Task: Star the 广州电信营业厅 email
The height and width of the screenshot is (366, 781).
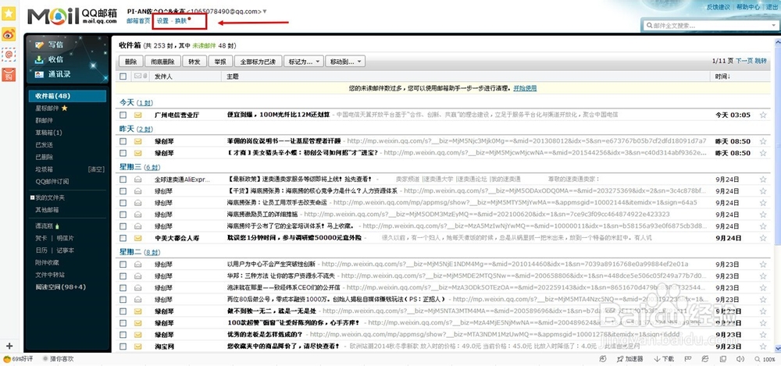Action: coord(762,115)
